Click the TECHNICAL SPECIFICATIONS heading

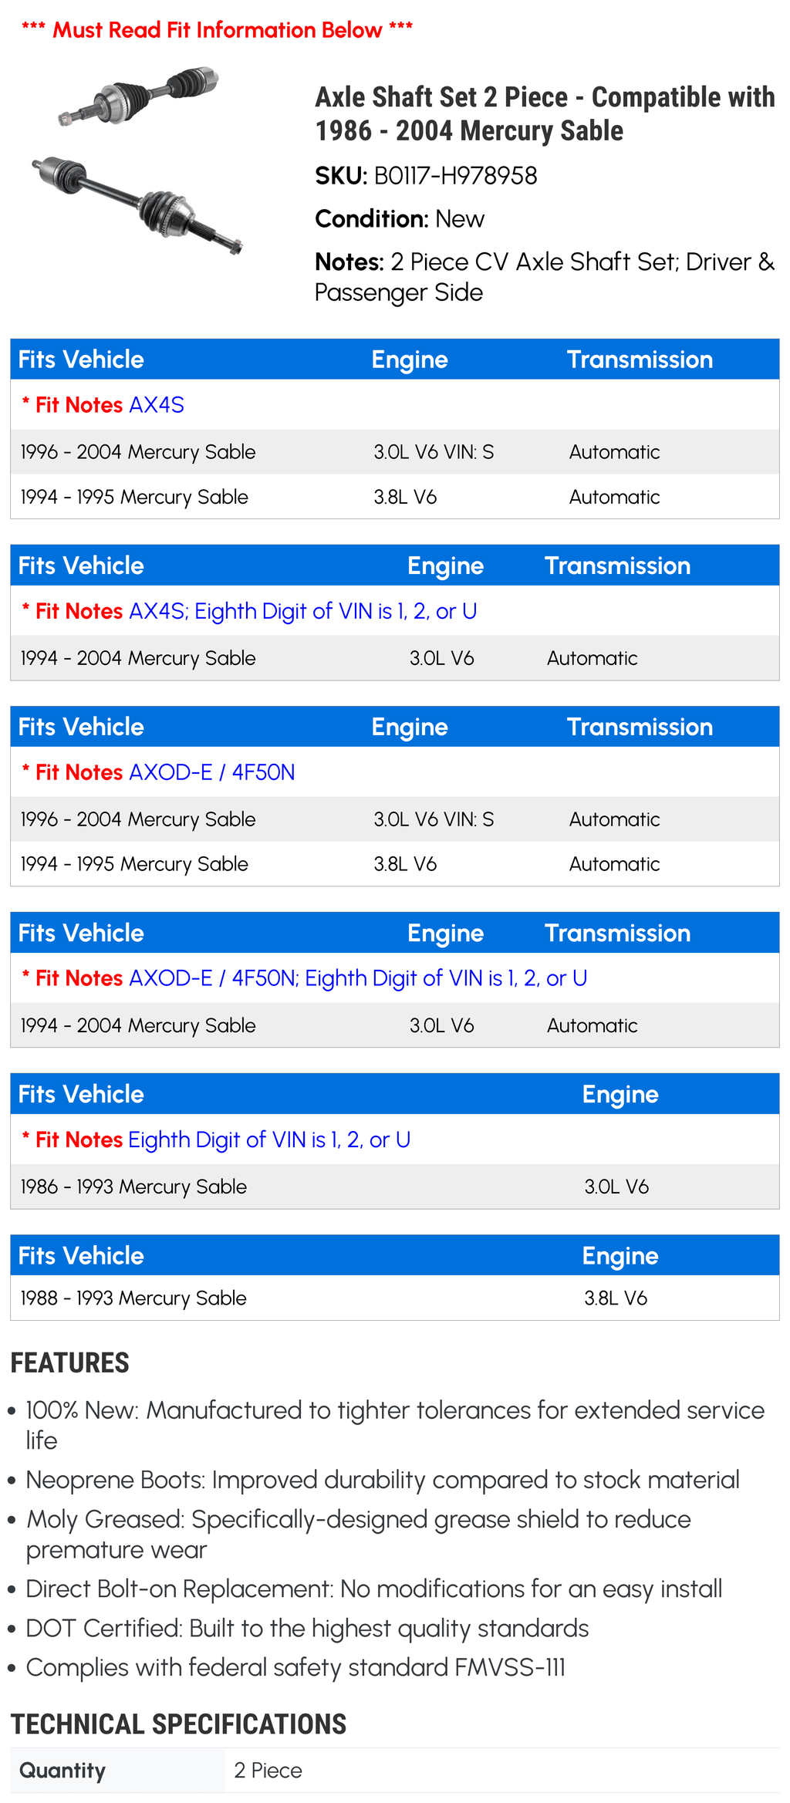178,1724
